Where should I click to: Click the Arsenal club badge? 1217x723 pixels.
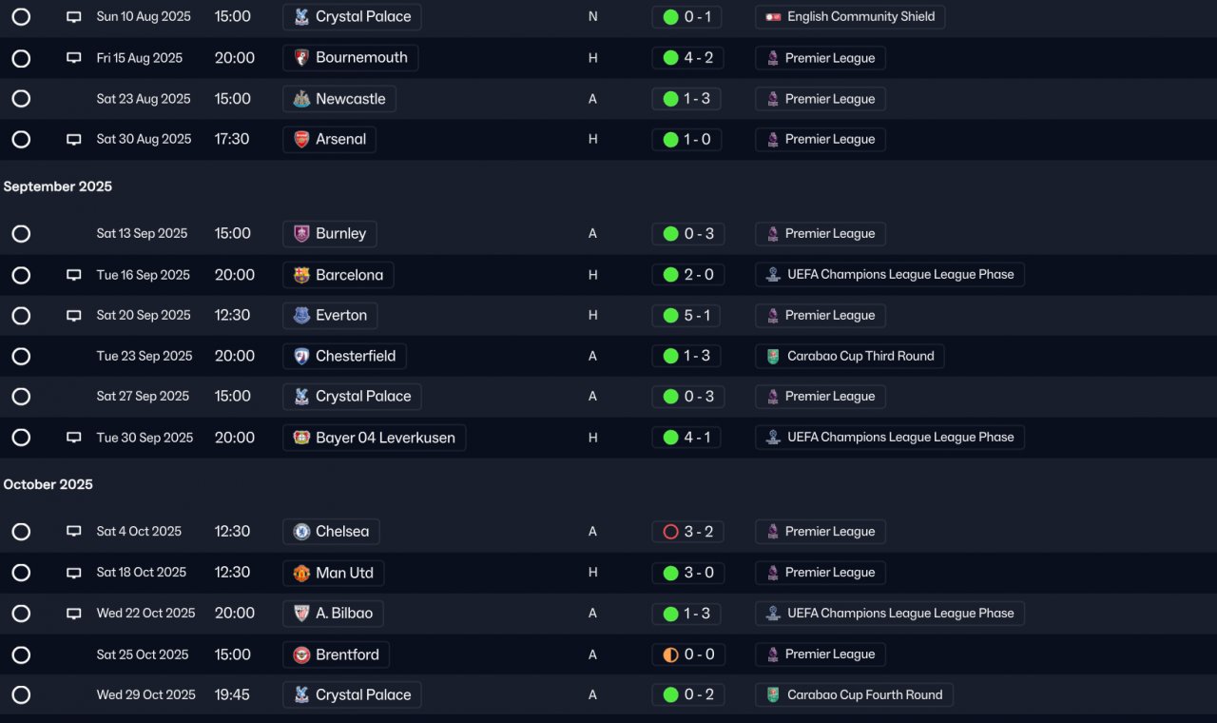coord(301,140)
